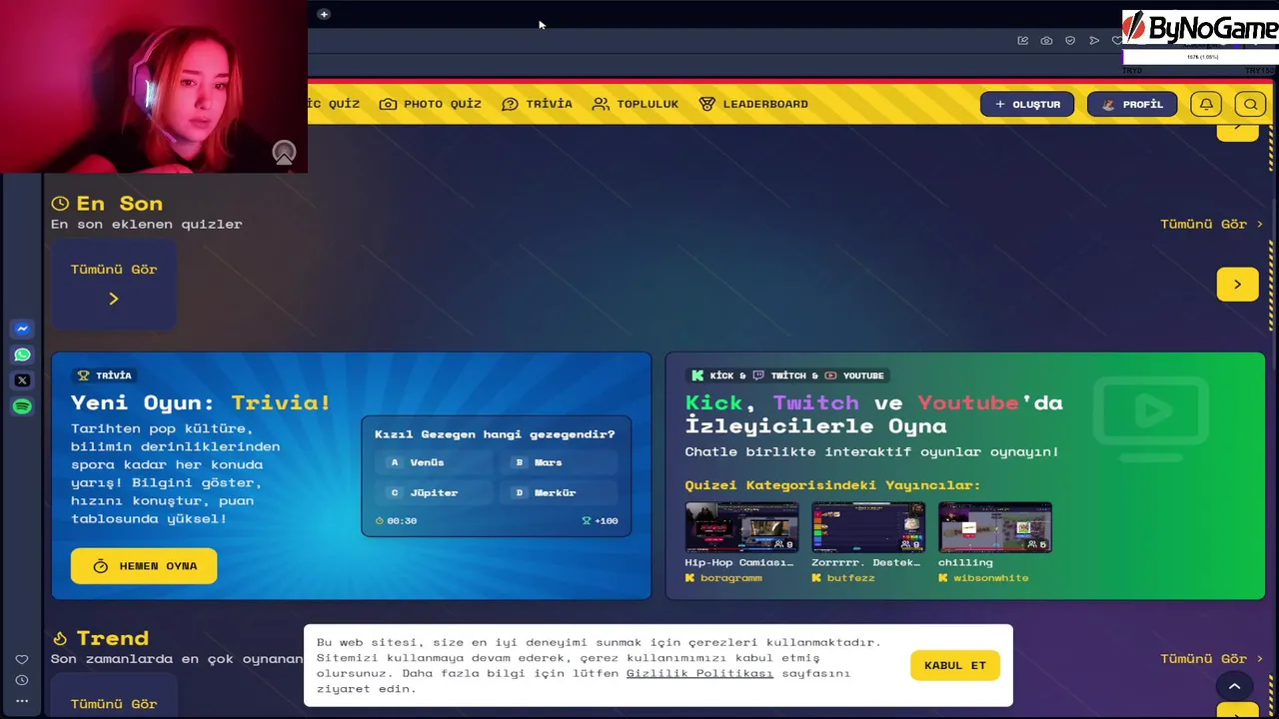Select answer C Jüpiter
The height and width of the screenshot is (719, 1279).
[x=434, y=492]
